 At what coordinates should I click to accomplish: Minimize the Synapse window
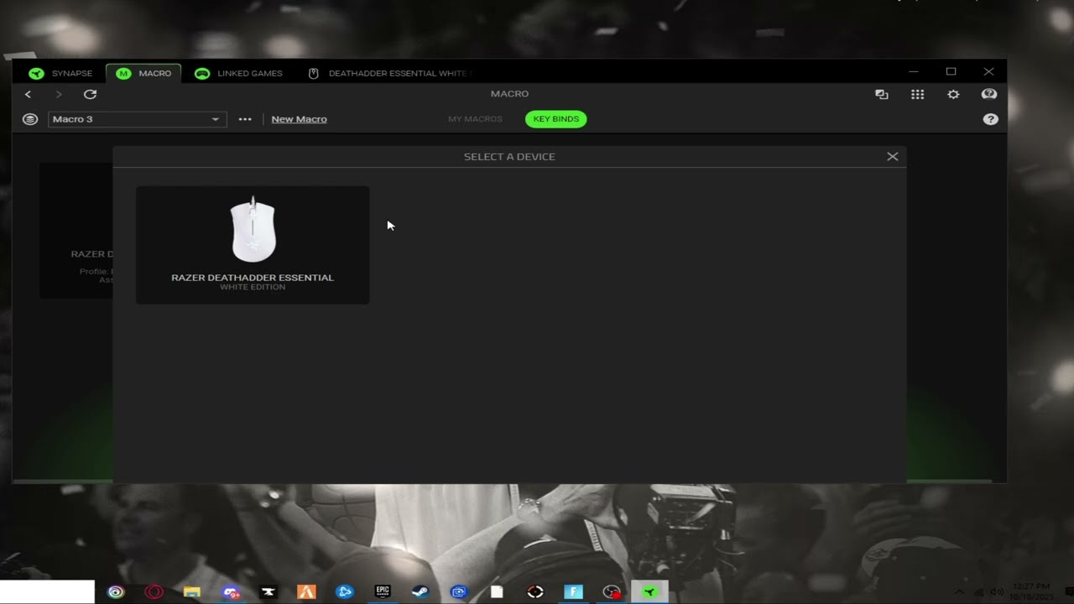pos(914,72)
